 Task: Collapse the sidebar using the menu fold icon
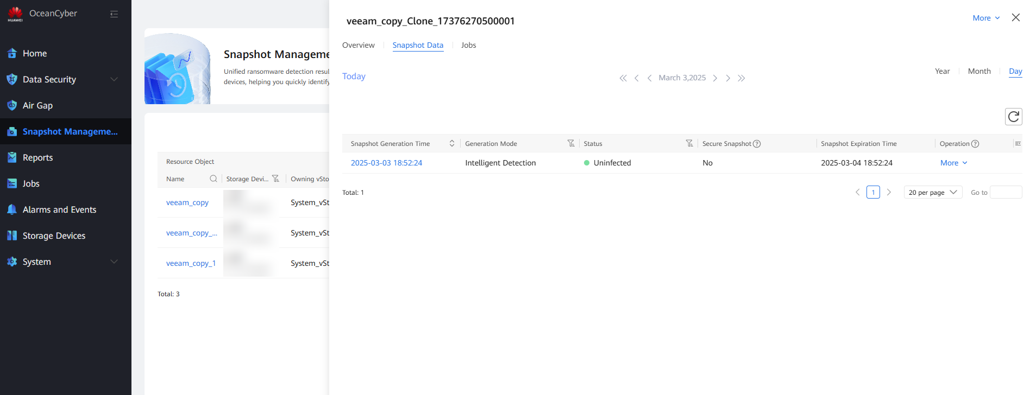[x=114, y=14]
